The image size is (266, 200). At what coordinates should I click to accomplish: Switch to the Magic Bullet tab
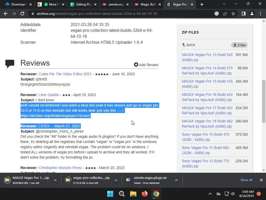click(148, 4)
